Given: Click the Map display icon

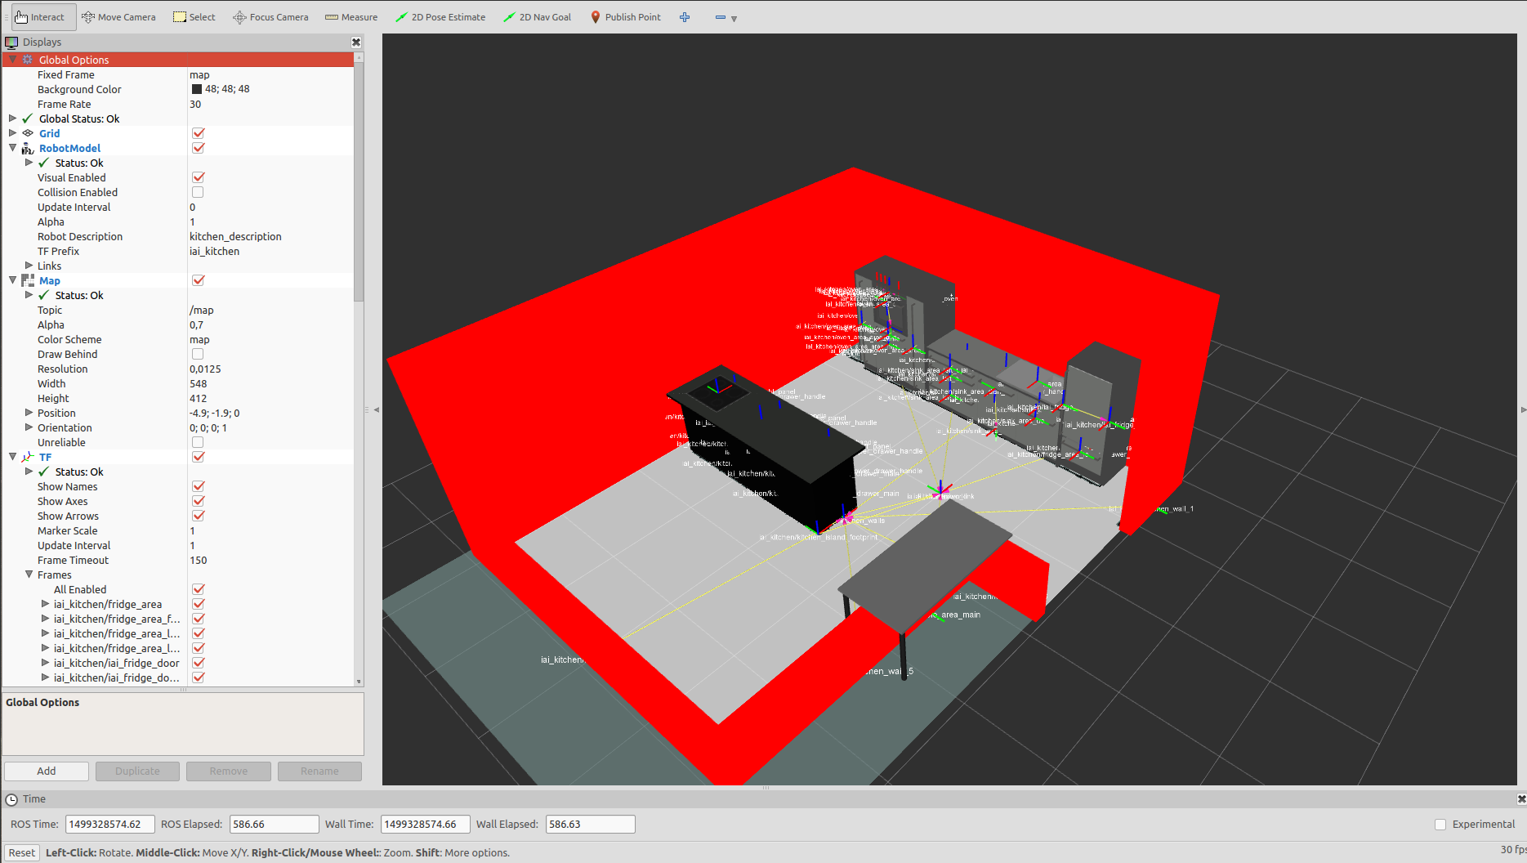Looking at the screenshot, I should [x=28, y=280].
